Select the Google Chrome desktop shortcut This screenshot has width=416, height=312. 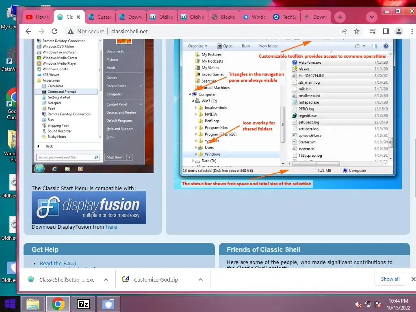click(x=11, y=104)
